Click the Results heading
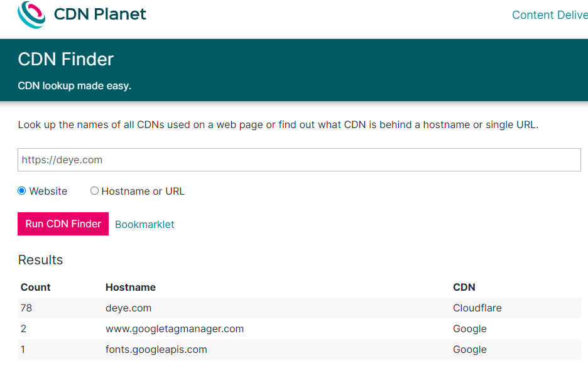 pyautogui.click(x=40, y=260)
